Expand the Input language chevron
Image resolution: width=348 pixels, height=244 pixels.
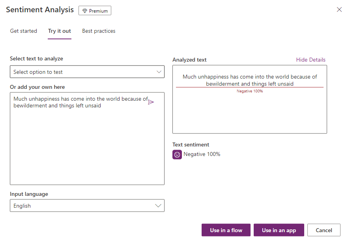[x=158, y=206]
